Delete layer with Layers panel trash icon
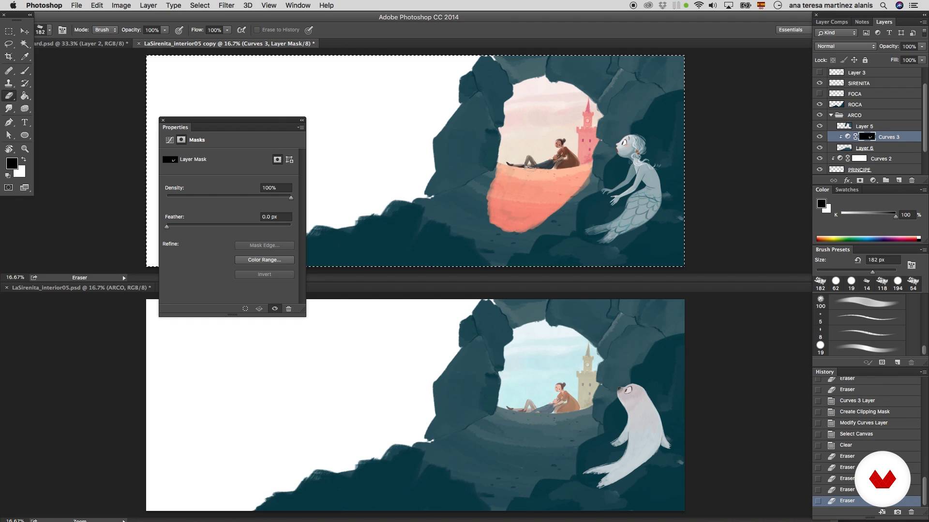The width and height of the screenshot is (929, 522). 912,180
